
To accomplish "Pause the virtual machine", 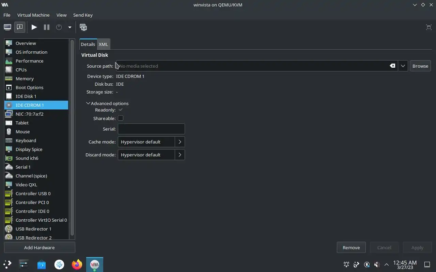I will [47, 27].
